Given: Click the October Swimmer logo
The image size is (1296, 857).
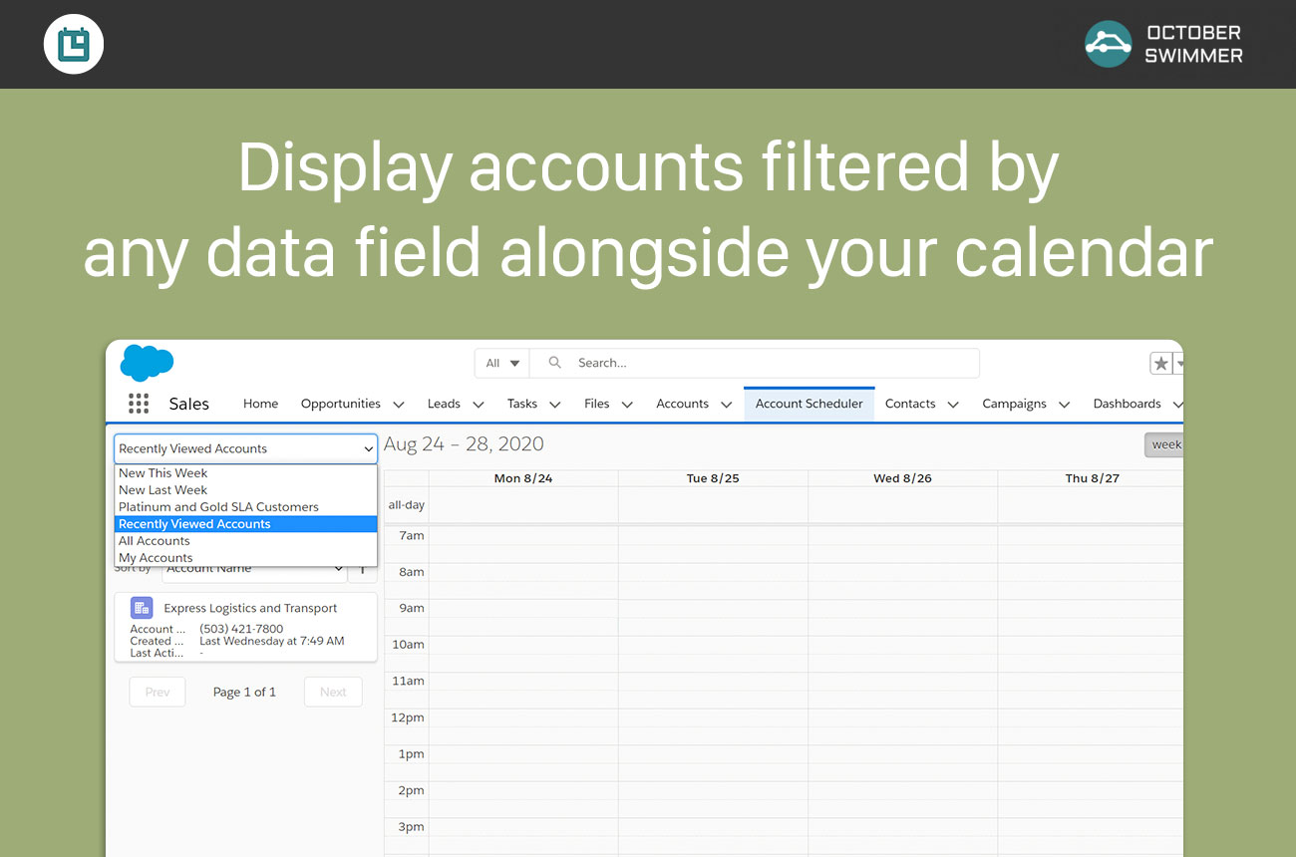Looking at the screenshot, I should 1108,45.
